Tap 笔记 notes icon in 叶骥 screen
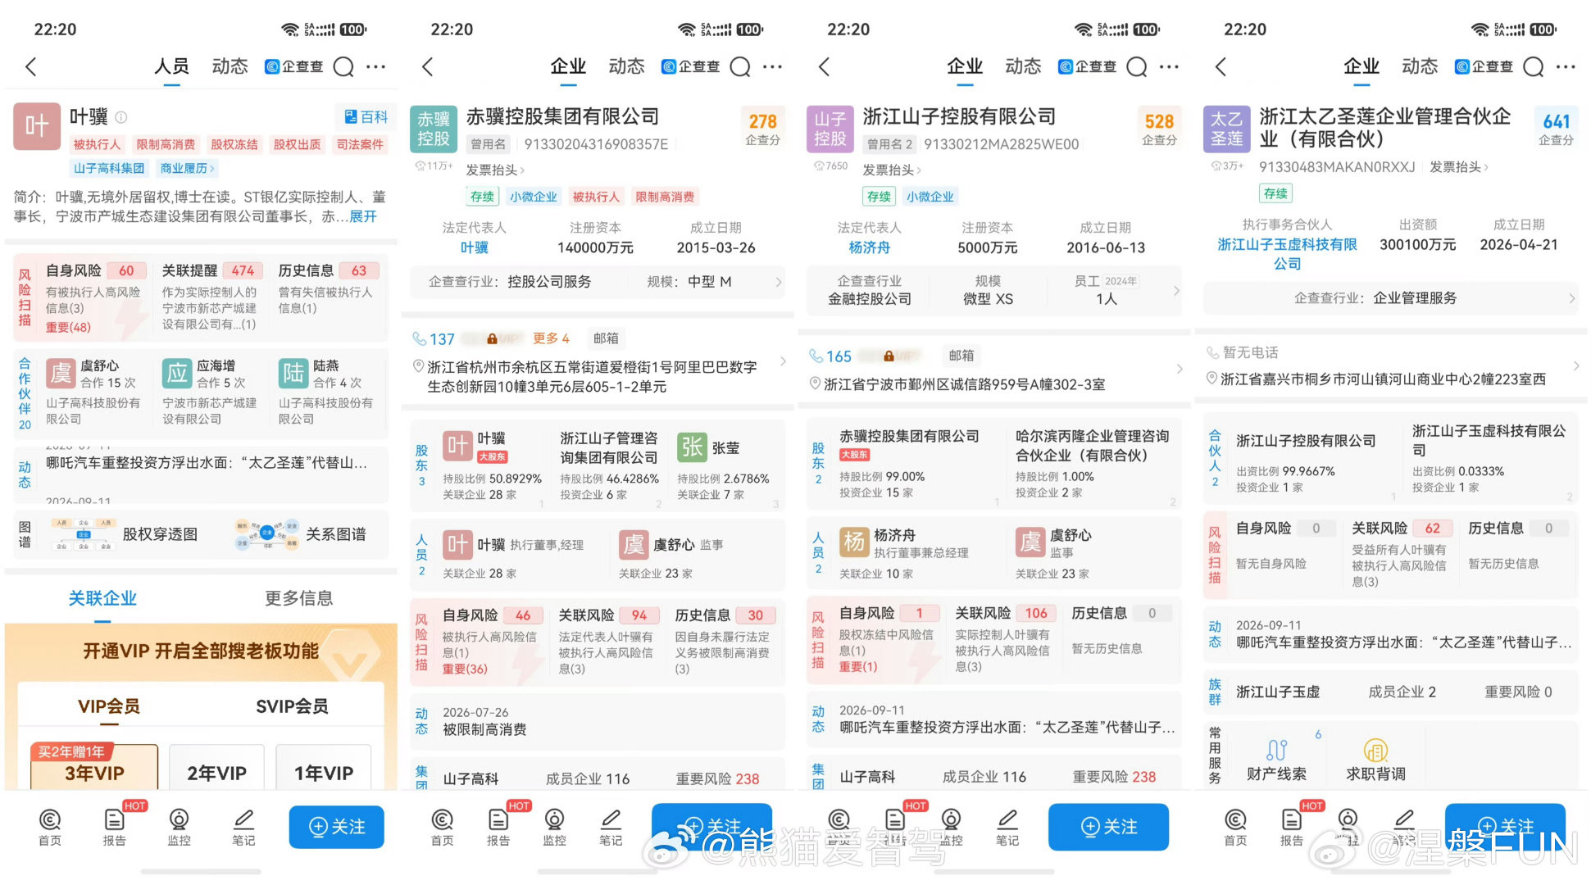 pyautogui.click(x=243, y=827)
